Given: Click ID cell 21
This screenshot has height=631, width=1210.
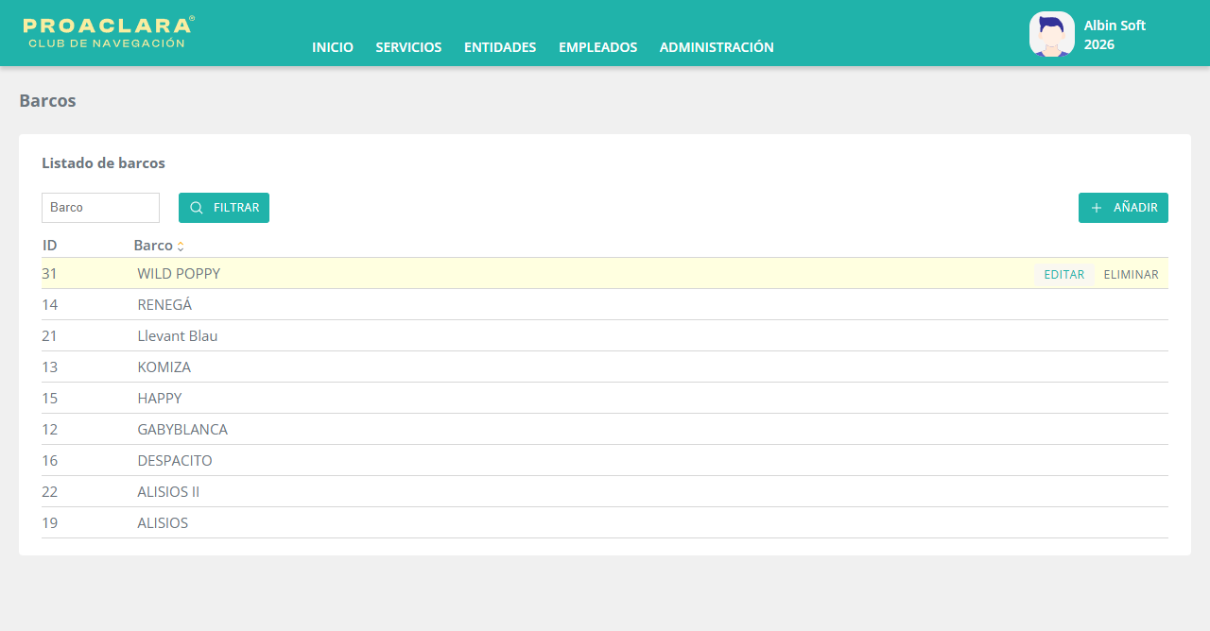Looking at the screenshot, I should coord(50,336).
